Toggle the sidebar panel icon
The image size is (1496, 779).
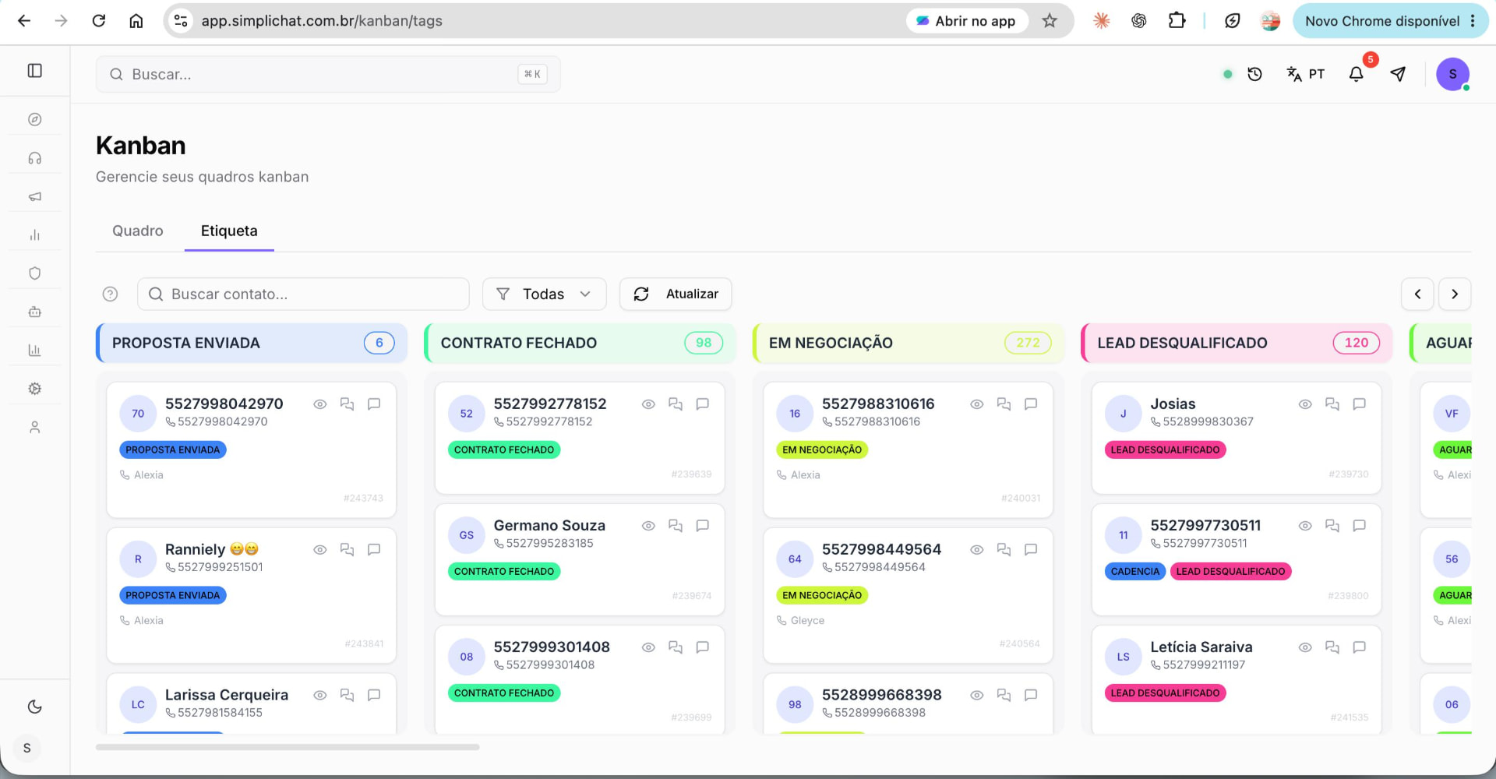(x=34, y=71)
